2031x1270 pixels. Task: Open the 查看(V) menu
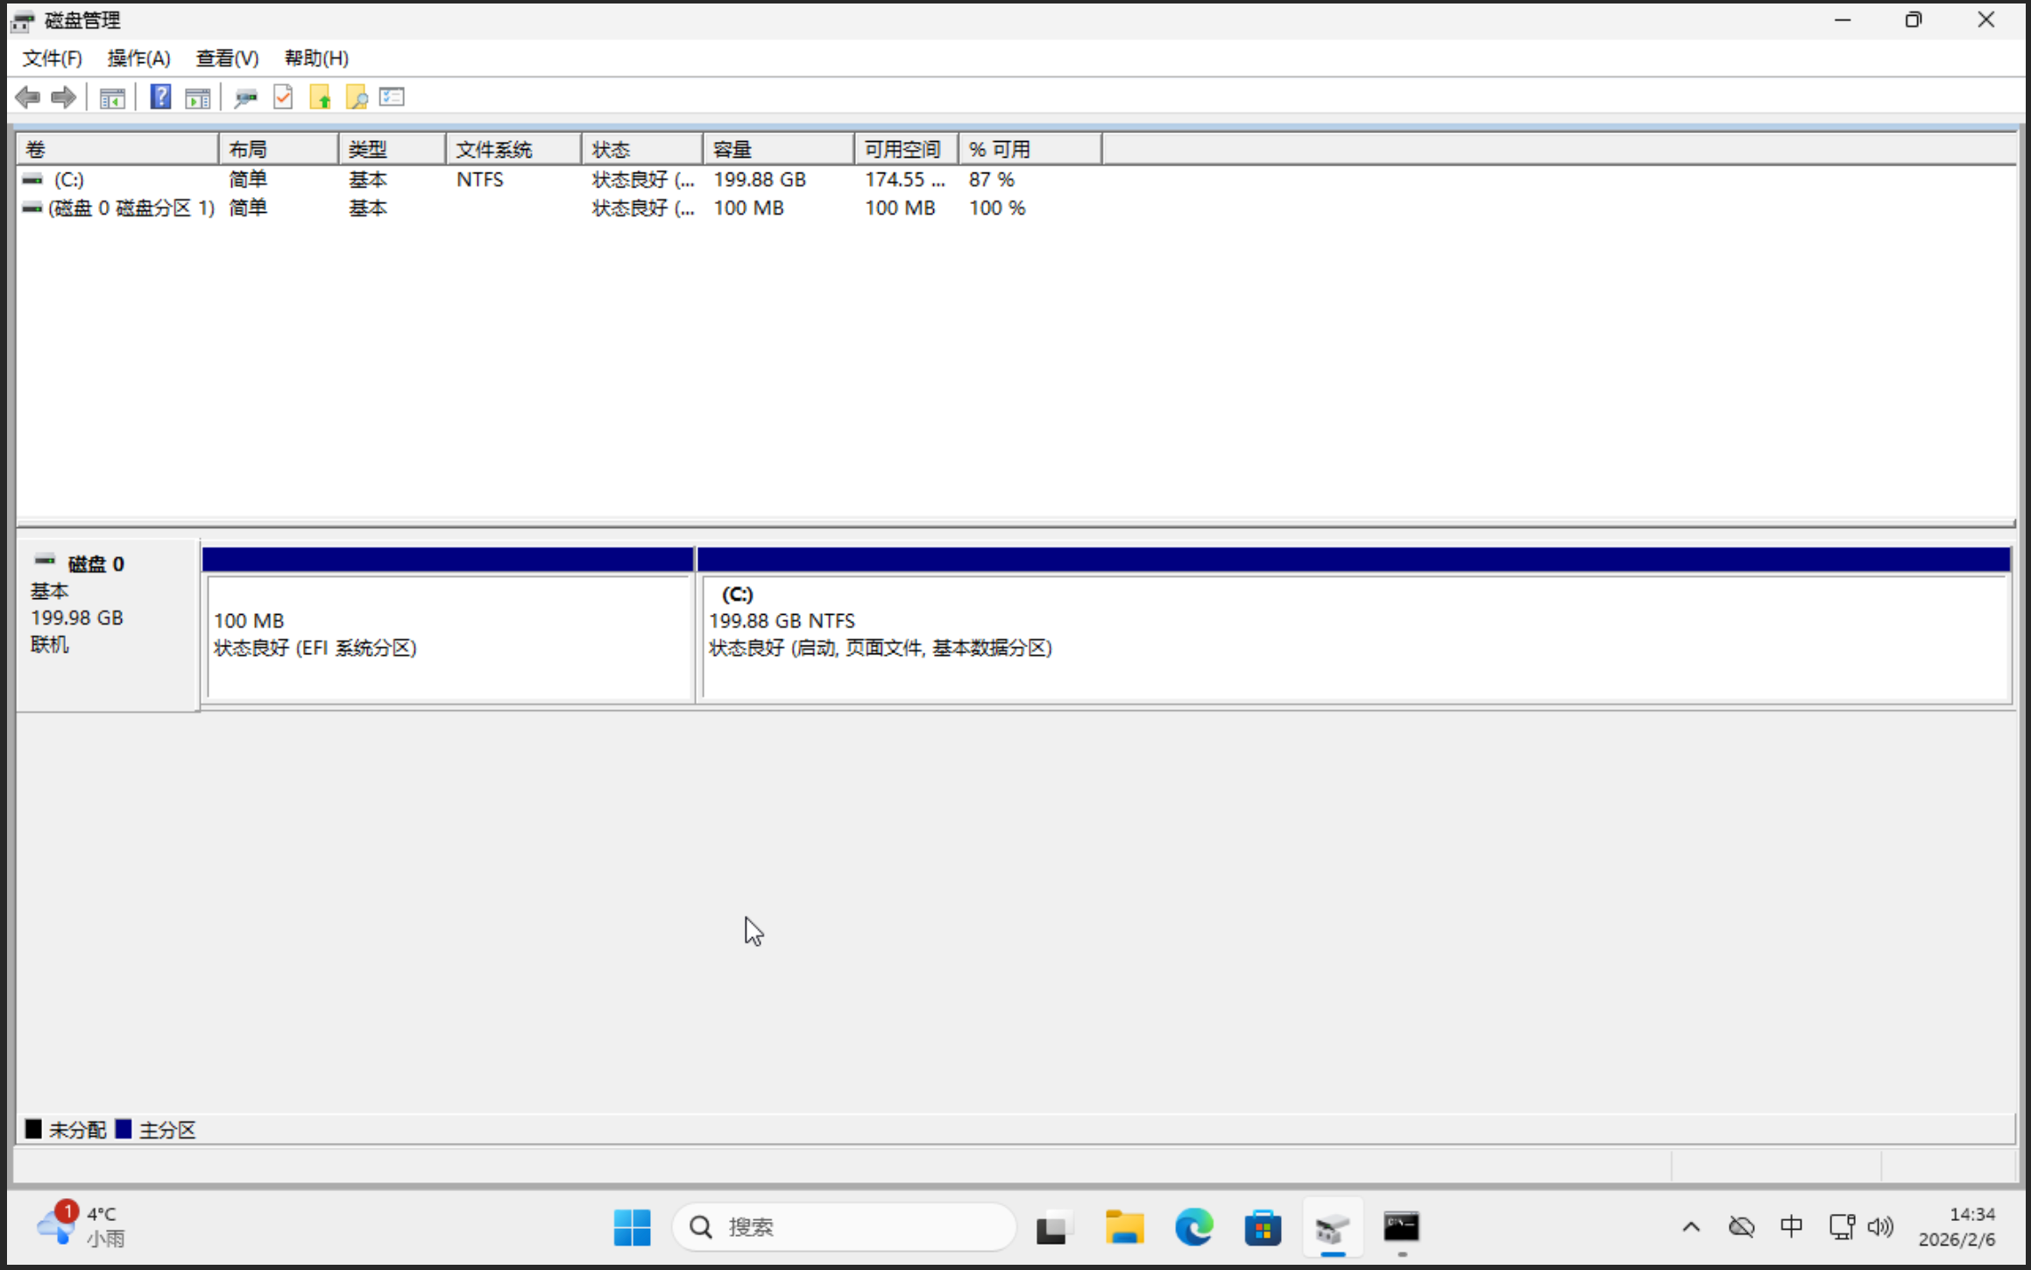(227, 59)
